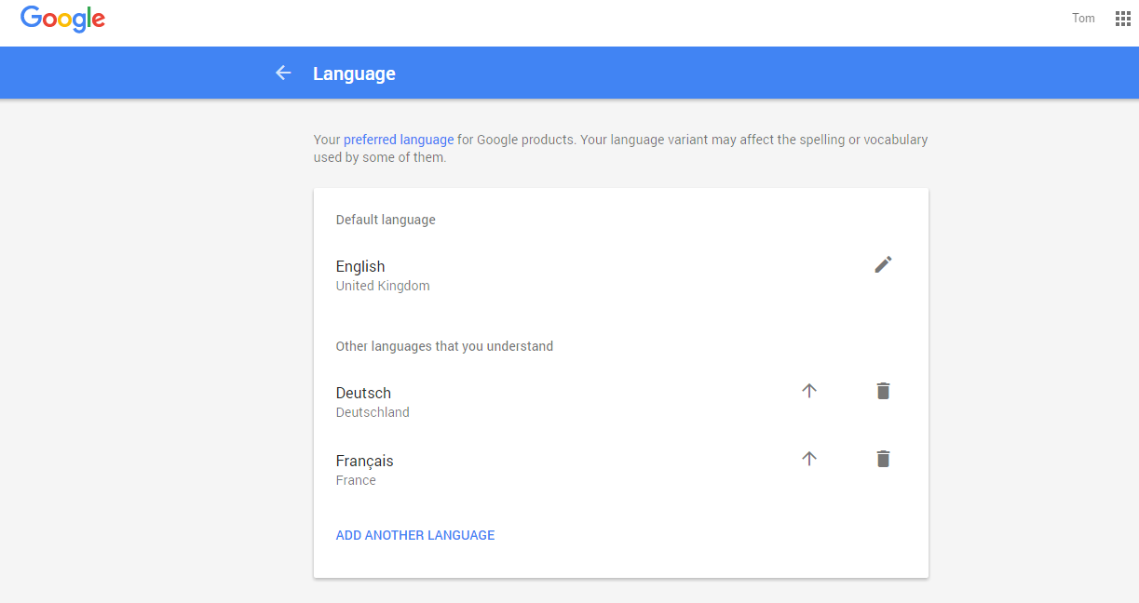This screenshot has width=1139, height=603.
Task: Click the Default language heading
Action: pyautogui.click(x=386, y=220)
